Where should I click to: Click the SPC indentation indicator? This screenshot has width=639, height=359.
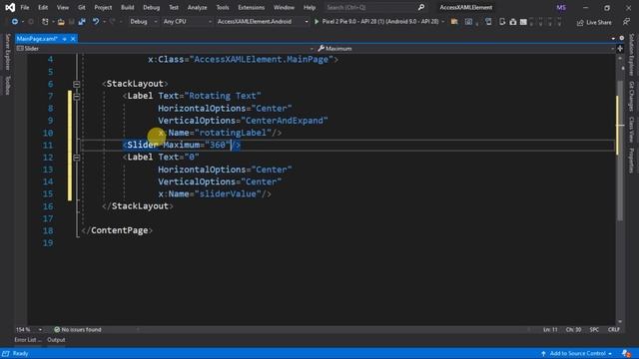pos(595,330)
